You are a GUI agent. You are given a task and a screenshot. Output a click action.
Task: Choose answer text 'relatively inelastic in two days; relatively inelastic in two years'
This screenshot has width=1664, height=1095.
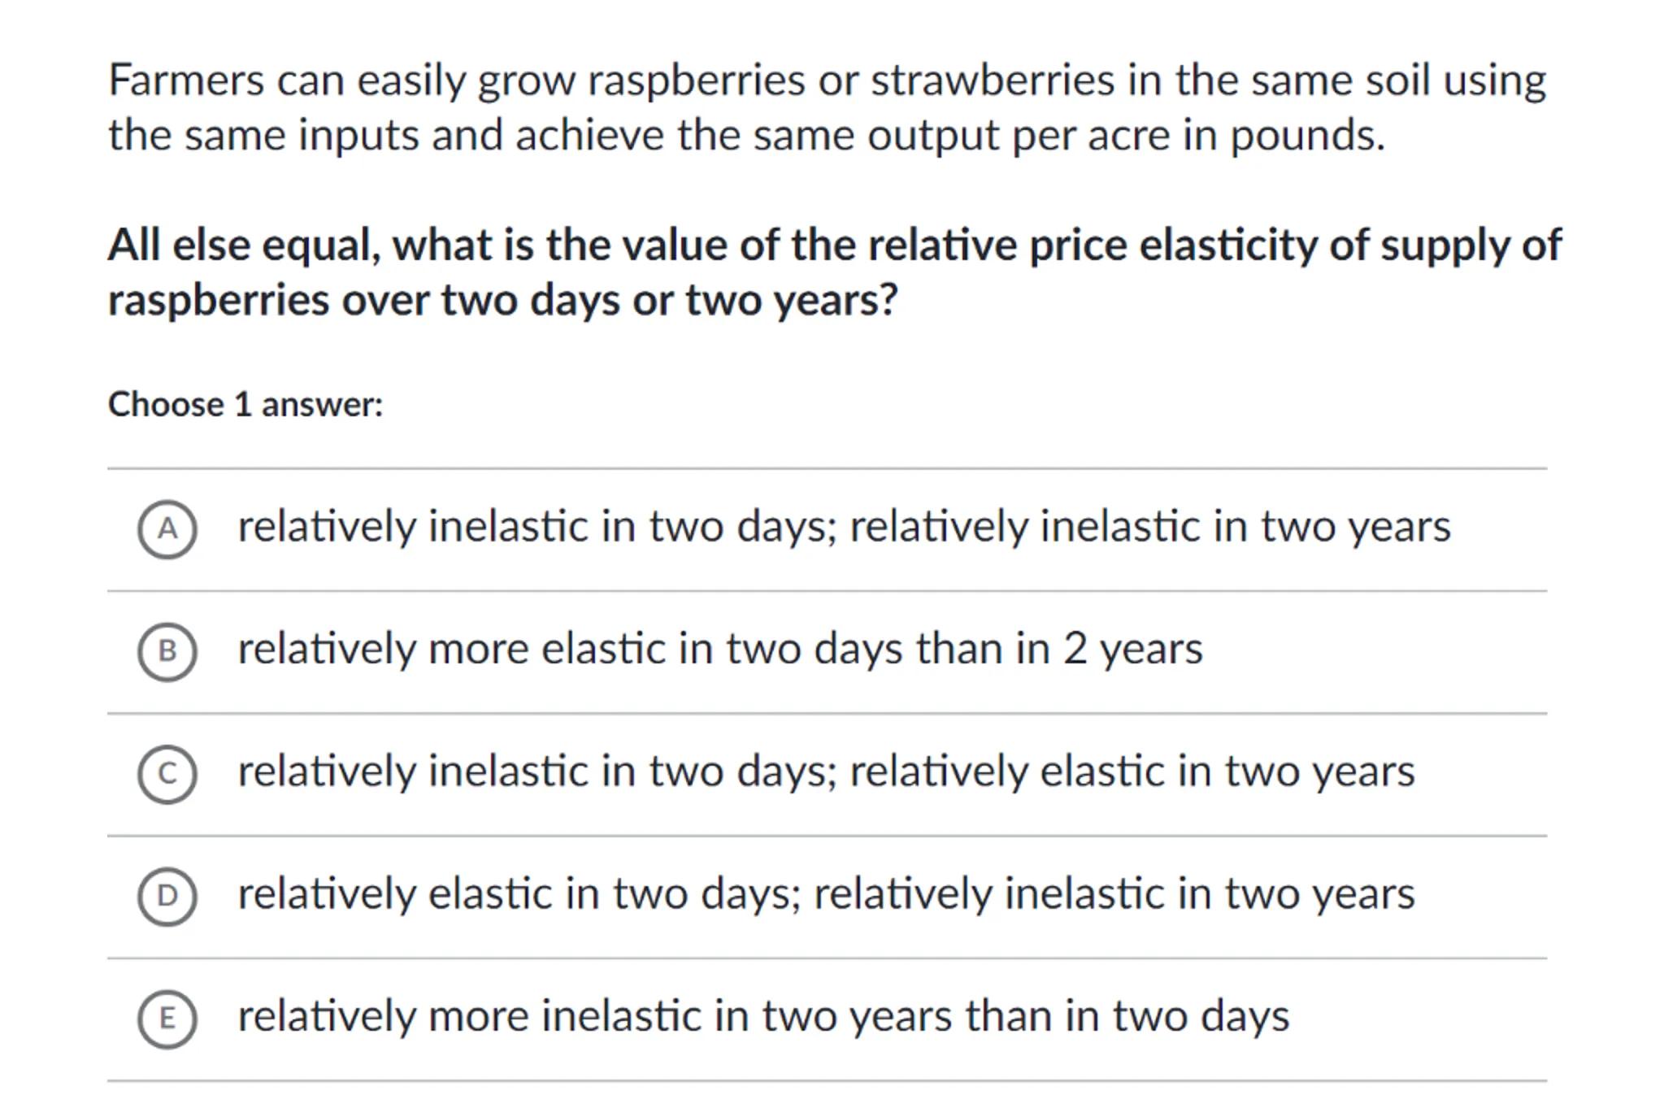843,527
